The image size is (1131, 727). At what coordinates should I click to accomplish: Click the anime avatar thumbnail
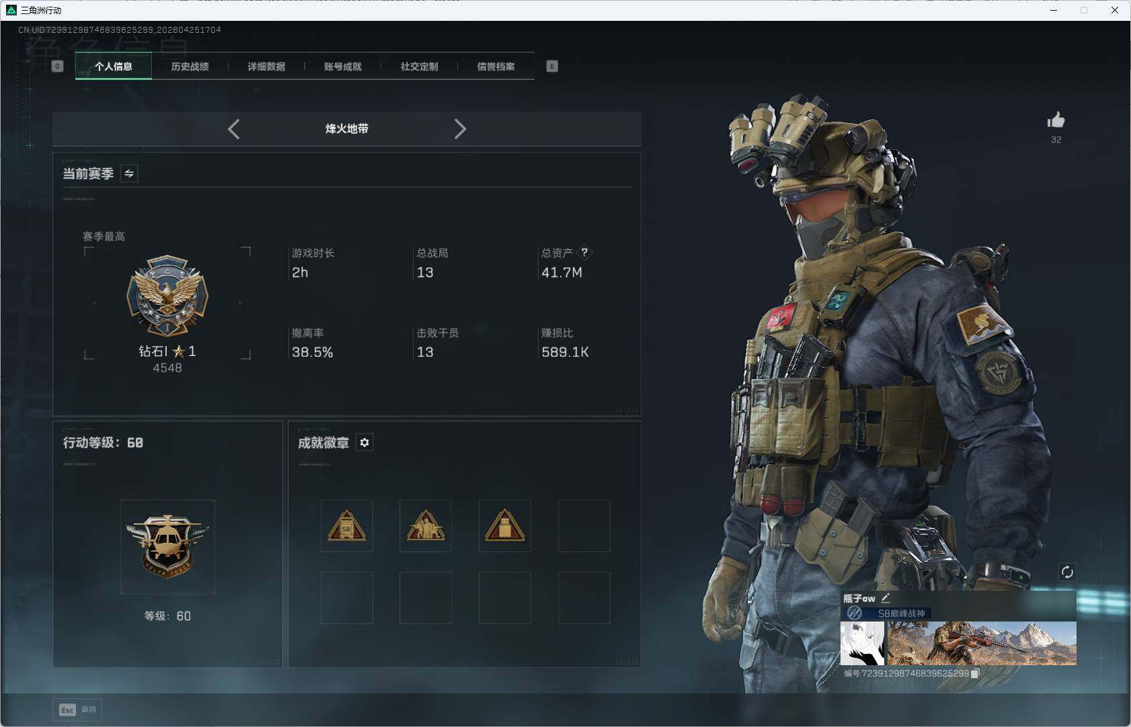pos(863,643)
